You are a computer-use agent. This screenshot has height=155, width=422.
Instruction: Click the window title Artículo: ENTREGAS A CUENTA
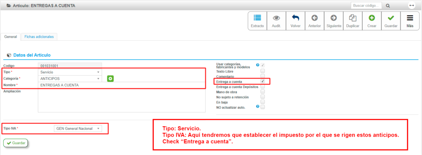[x=44, y=5]
